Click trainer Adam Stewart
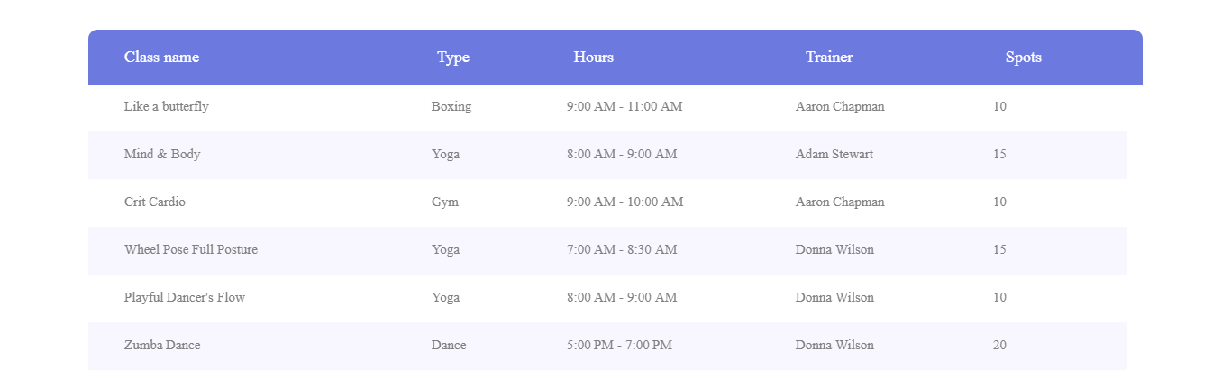The height and width of the screenshot is (378, 1231). click(x=834, y=154)
